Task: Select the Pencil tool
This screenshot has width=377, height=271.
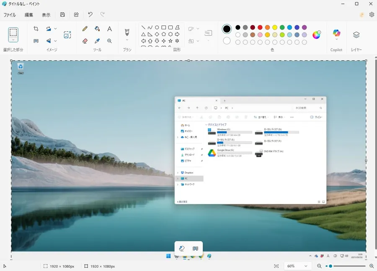Action: [x=85, y=29]
